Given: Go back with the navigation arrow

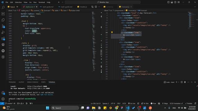Looking at the screenshot, I should (x=59, y=2).
